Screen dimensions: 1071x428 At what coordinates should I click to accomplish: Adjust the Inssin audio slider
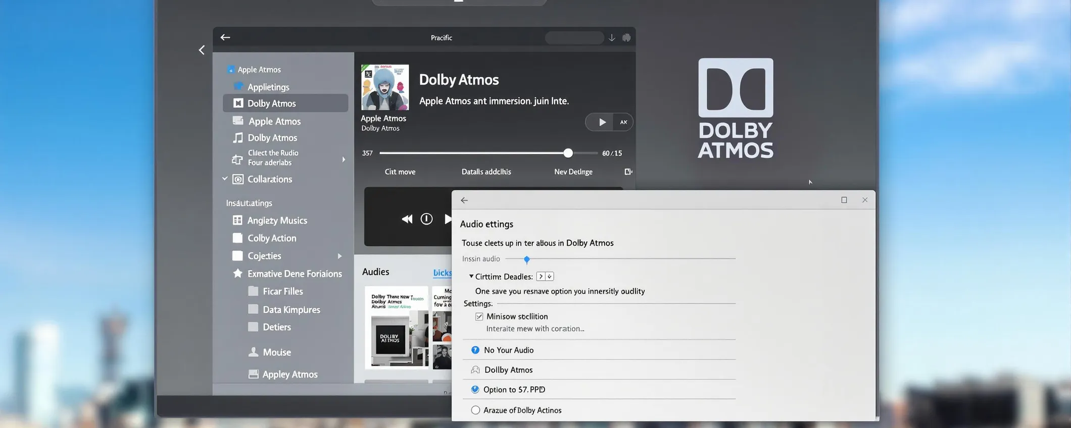[527, 259]
